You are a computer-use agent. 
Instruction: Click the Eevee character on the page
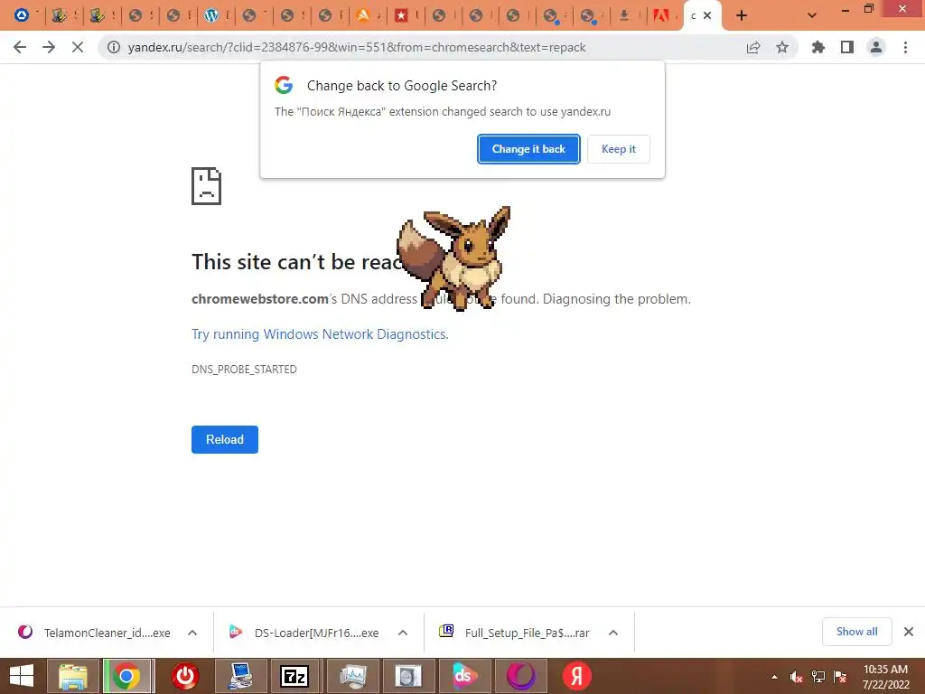[x=454, y=258]
